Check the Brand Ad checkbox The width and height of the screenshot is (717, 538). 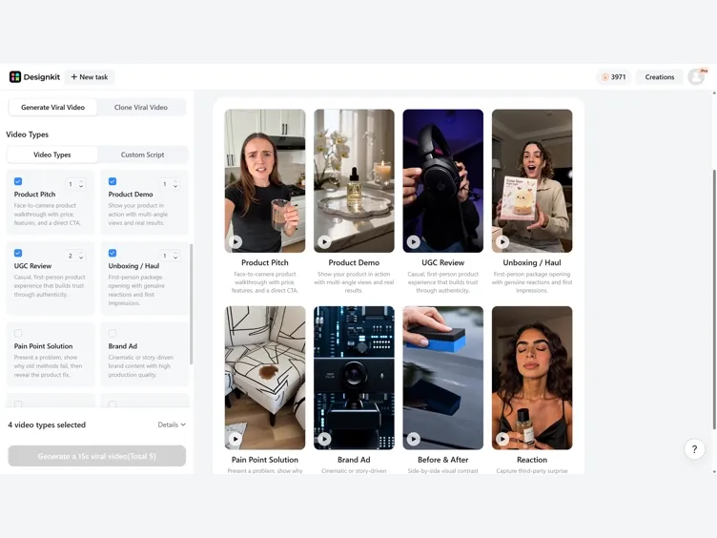[113, 333]
